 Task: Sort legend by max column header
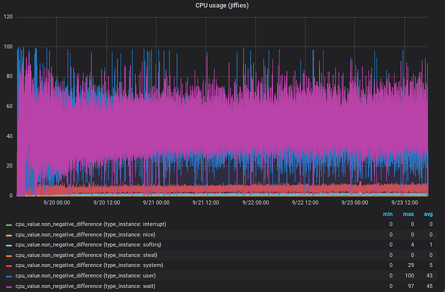[x=408, y=214]
